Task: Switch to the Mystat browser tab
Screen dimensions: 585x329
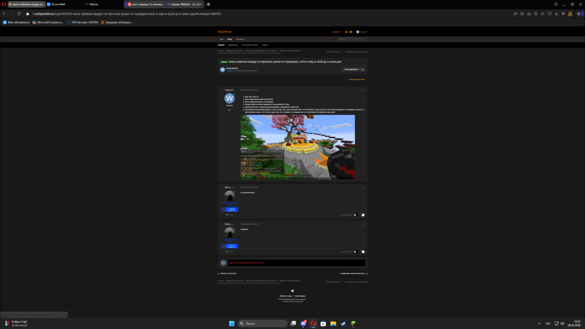Action: click(102, 5)
